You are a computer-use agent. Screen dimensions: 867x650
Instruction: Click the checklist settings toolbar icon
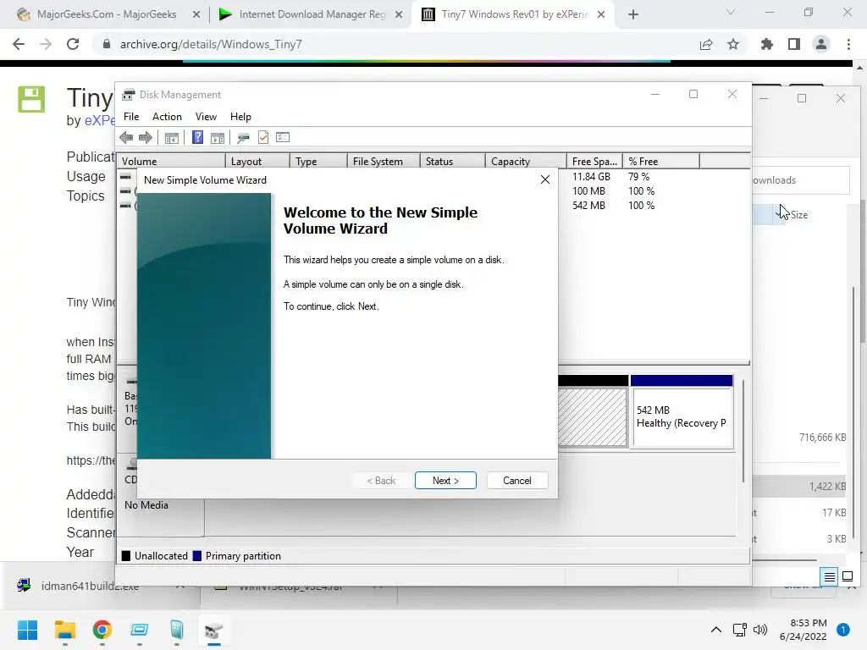pyautogui.click(x=283, y=137)
